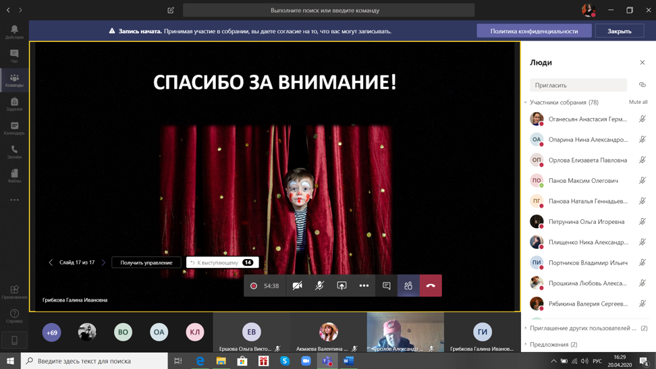Expand the Предложения section
656x369 pixels.
click(x=526, y=345)
